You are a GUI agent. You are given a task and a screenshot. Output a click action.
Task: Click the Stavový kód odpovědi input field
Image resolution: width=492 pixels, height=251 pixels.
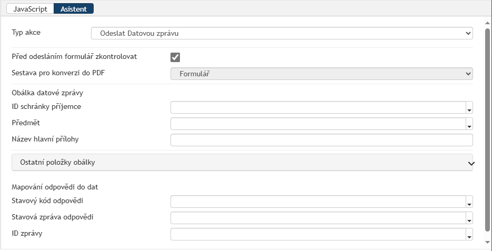click(x=318, y=202)
